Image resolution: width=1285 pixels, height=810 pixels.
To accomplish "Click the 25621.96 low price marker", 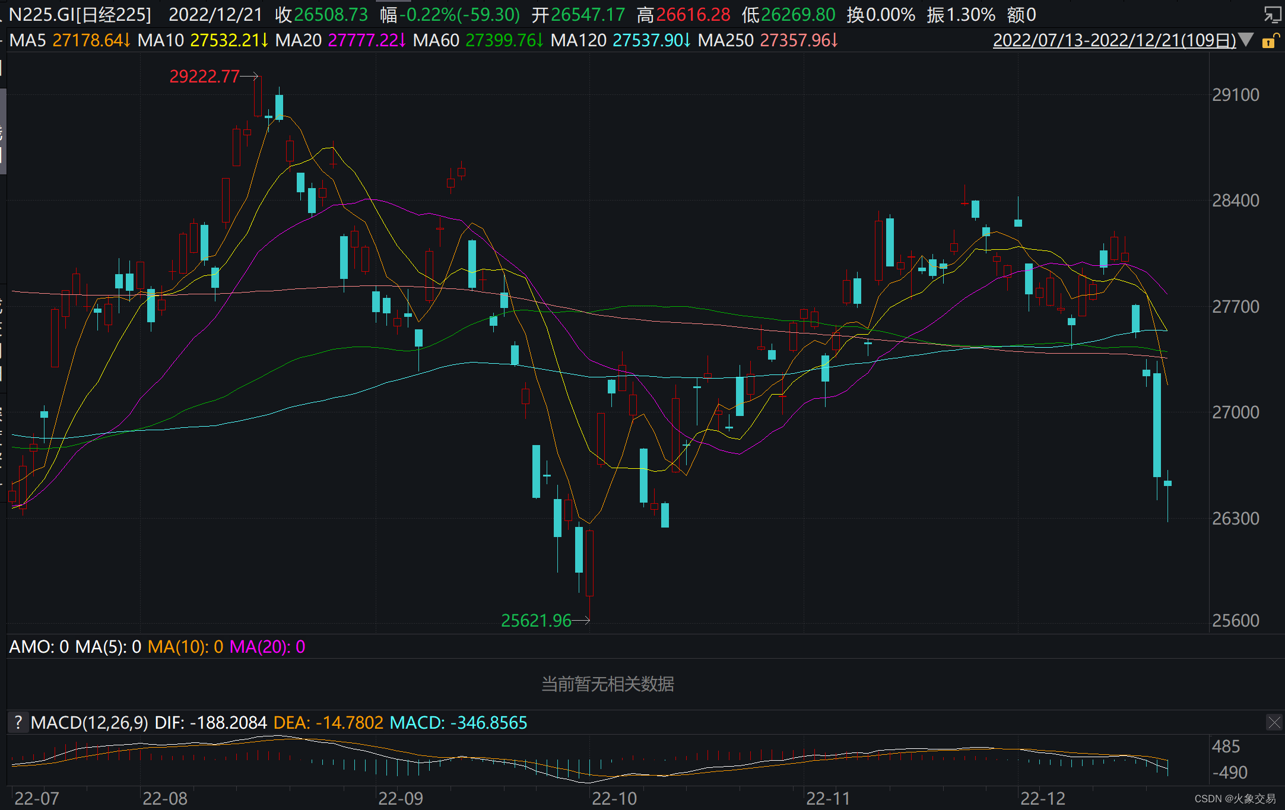I will [536, 621].
